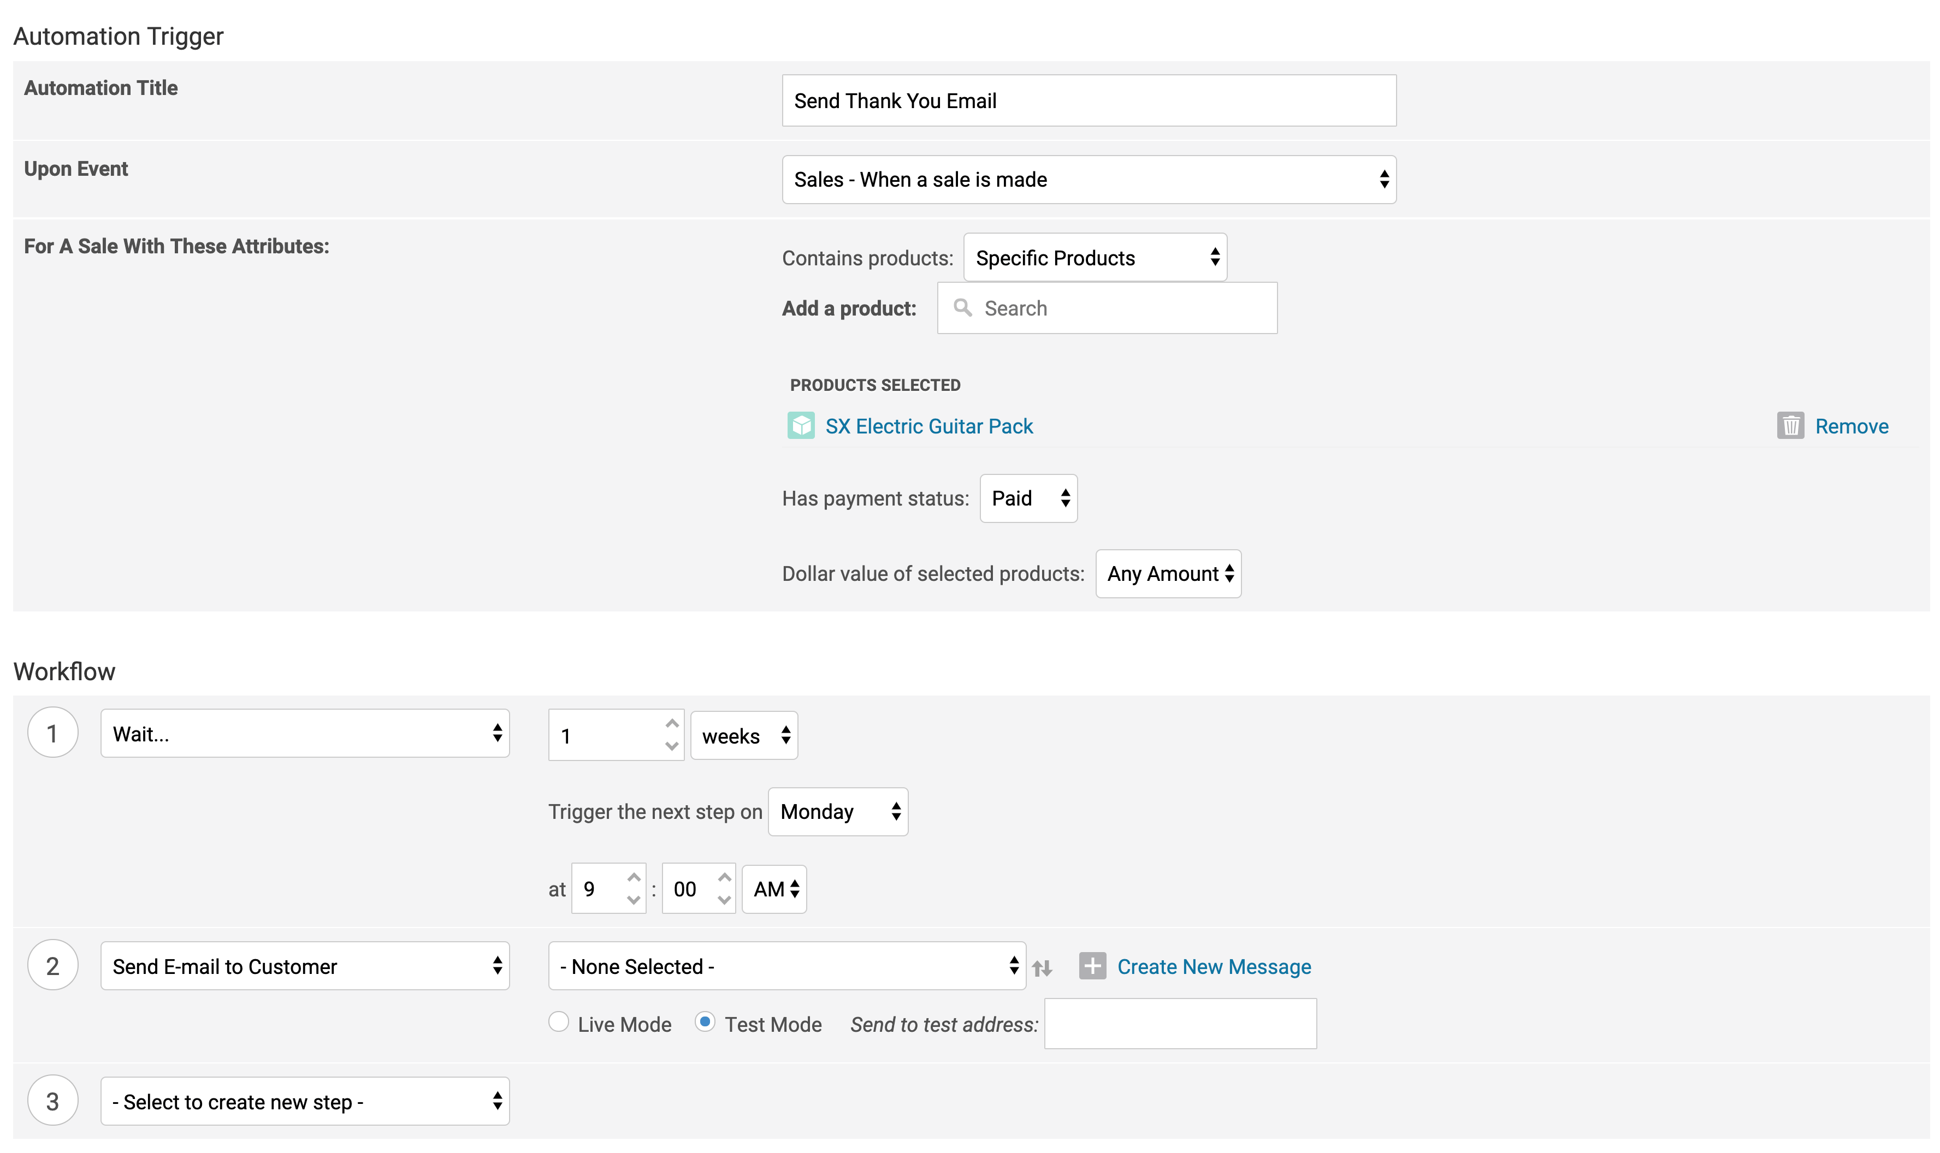Click the Remove link
This screenshot has height=1153, width=1940.
click(x=1852, y=426)
